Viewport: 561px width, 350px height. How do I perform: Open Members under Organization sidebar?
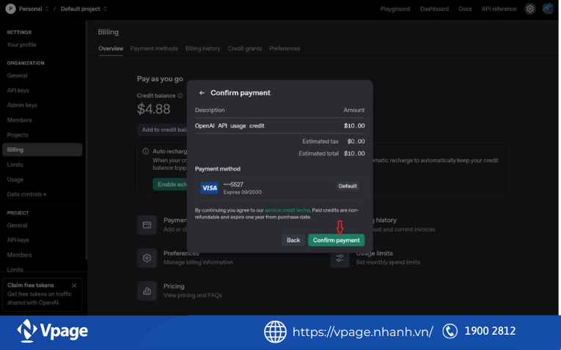[19, 120]
